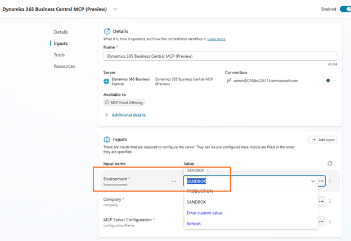Image resolution: width=351 pixels, height=241 pixels.
Task: Click the ellipsis button on the Company row
Action: (x=321, y=201)
